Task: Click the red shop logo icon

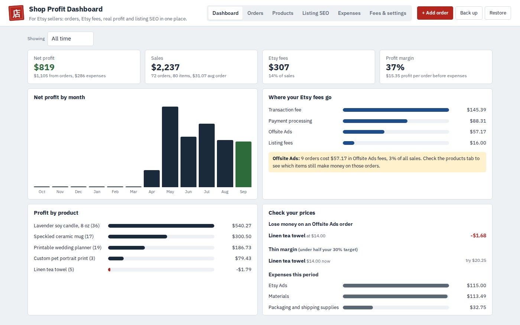Action: [x=16, y=13]
